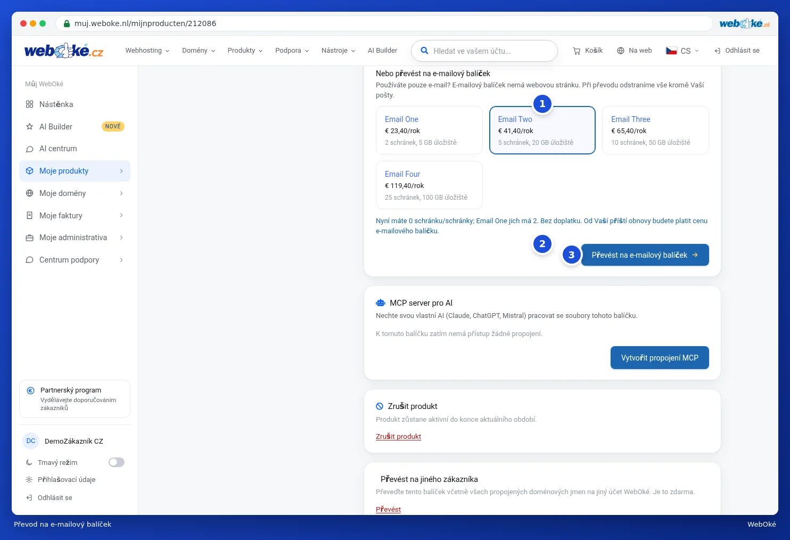The height and width of the screenshot is (540, 790).
Task: Click the Moje faktury invoice icon
Action: coord(30,216)
